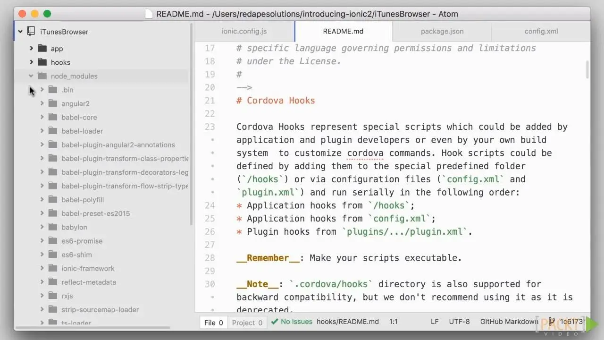The image size is (604, 340).
Task: Click the babel-polyfill folder icon
Action: tap(53, 199)
